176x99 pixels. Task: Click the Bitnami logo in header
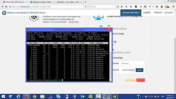[4, 13]
